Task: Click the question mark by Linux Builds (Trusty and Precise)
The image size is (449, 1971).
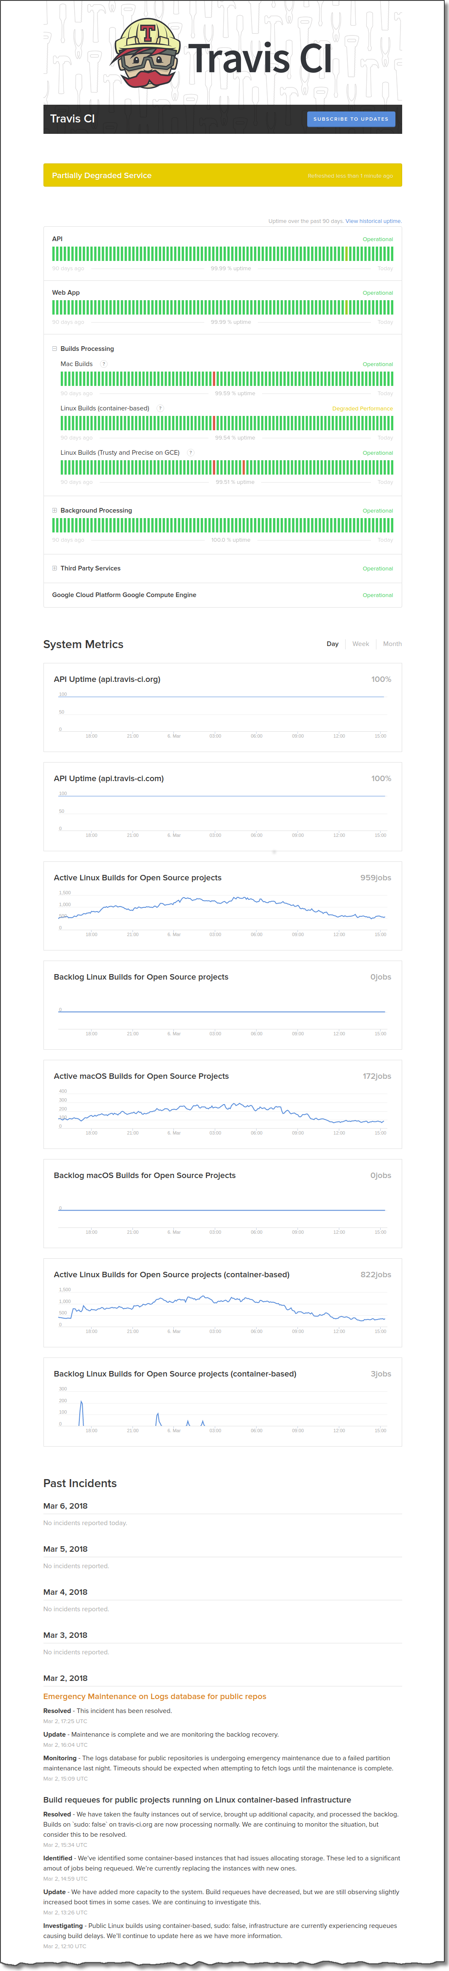Action: 190,453
